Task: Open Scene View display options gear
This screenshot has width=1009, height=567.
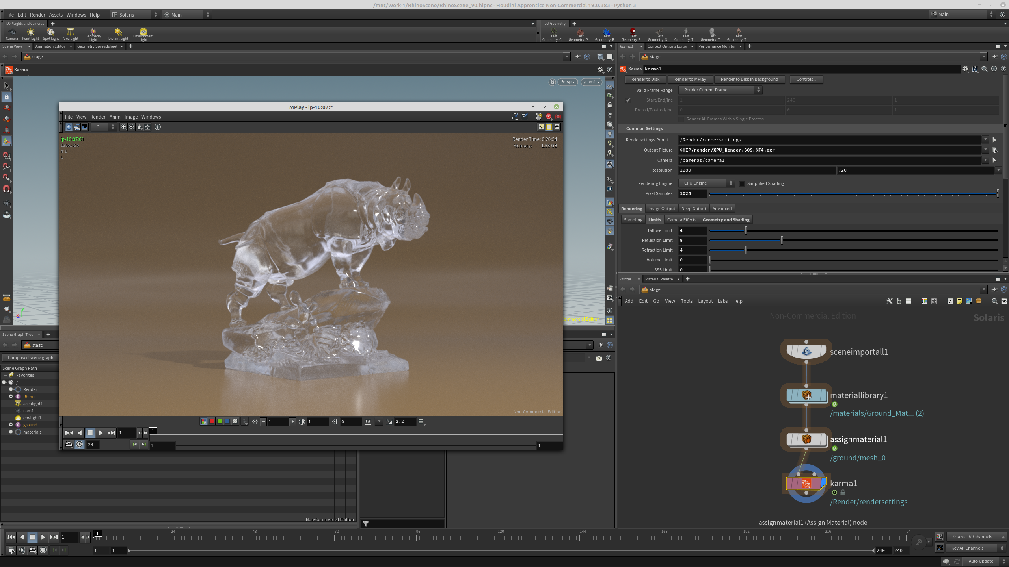Action: pos(600,70)
